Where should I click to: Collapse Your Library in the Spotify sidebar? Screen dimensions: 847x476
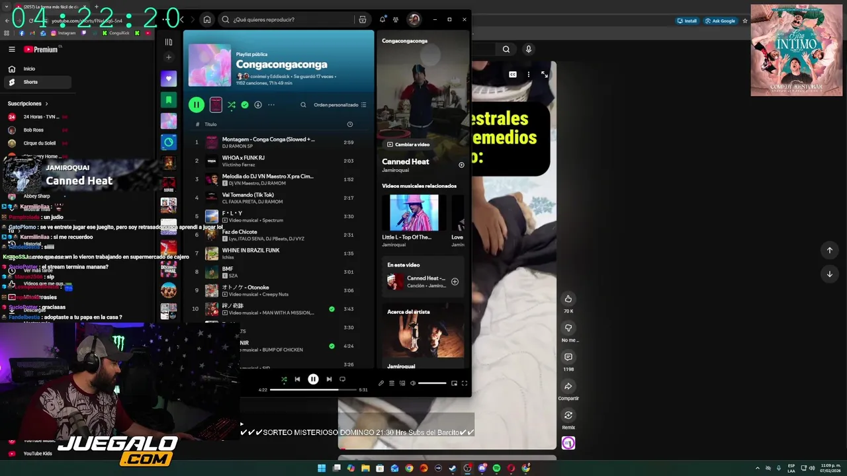[168, 42]
